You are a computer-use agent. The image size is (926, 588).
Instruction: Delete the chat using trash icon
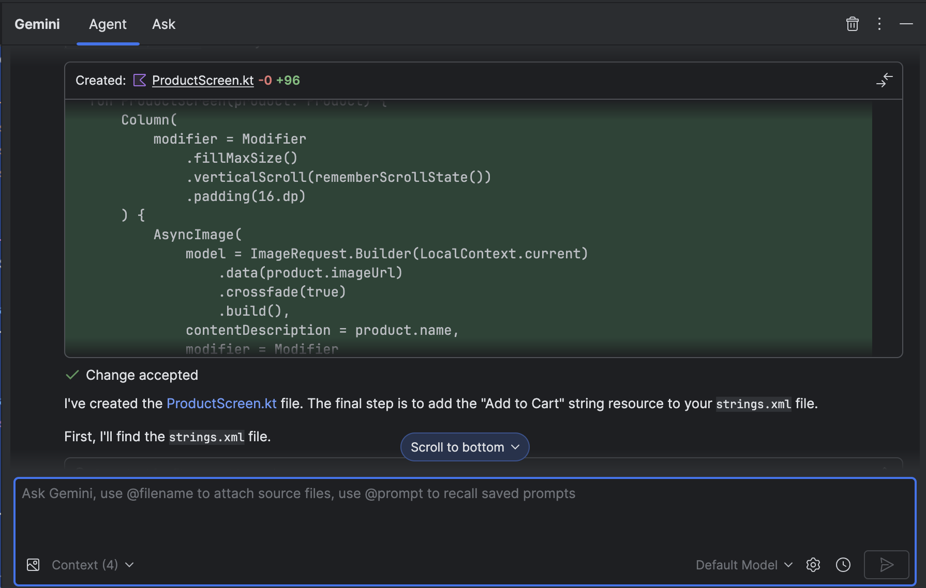click(x=852, y=24)
